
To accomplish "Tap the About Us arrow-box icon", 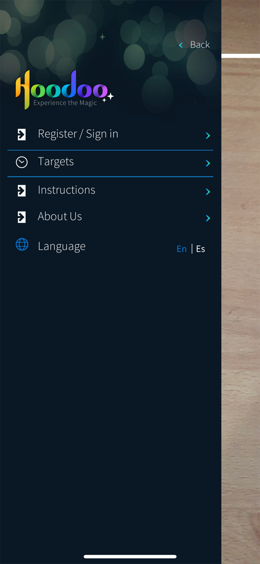I will point(22,217).
